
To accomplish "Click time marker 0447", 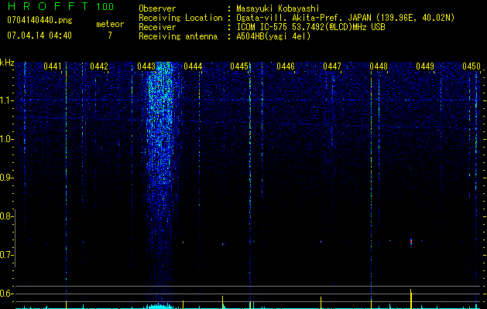I will click(x=332, y=66).
